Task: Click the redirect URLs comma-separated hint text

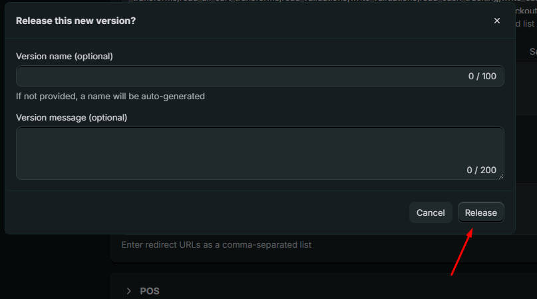Action: pos(216,244)
